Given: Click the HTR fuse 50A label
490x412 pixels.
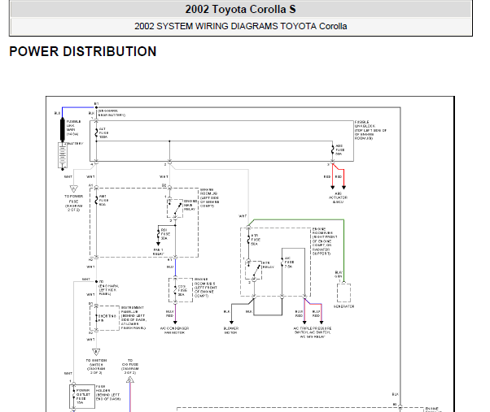Looking at the screenshot, I should coord(256,240).
